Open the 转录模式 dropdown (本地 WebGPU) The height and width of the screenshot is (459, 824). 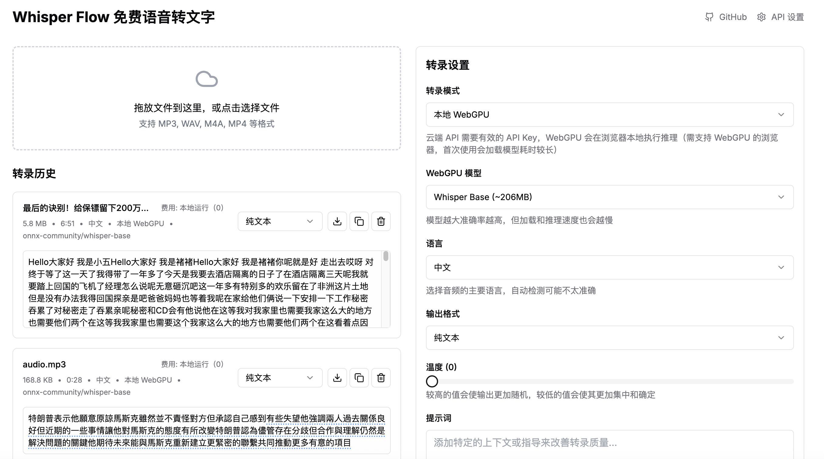click(609, 115)
